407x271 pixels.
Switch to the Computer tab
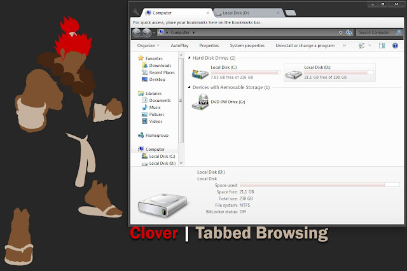coord(177,13)
